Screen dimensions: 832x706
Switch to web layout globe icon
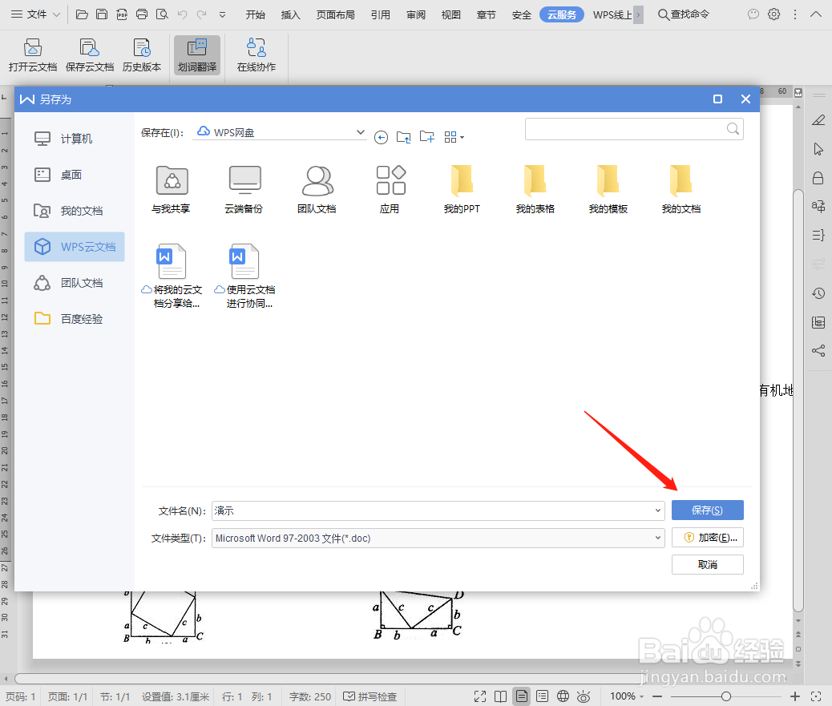click(563, 696)
